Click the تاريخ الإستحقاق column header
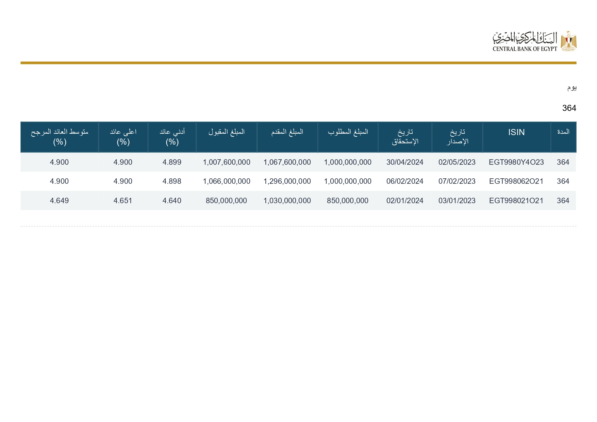Image resolution: width=597 pixels, height=422 pixels. 405,136
